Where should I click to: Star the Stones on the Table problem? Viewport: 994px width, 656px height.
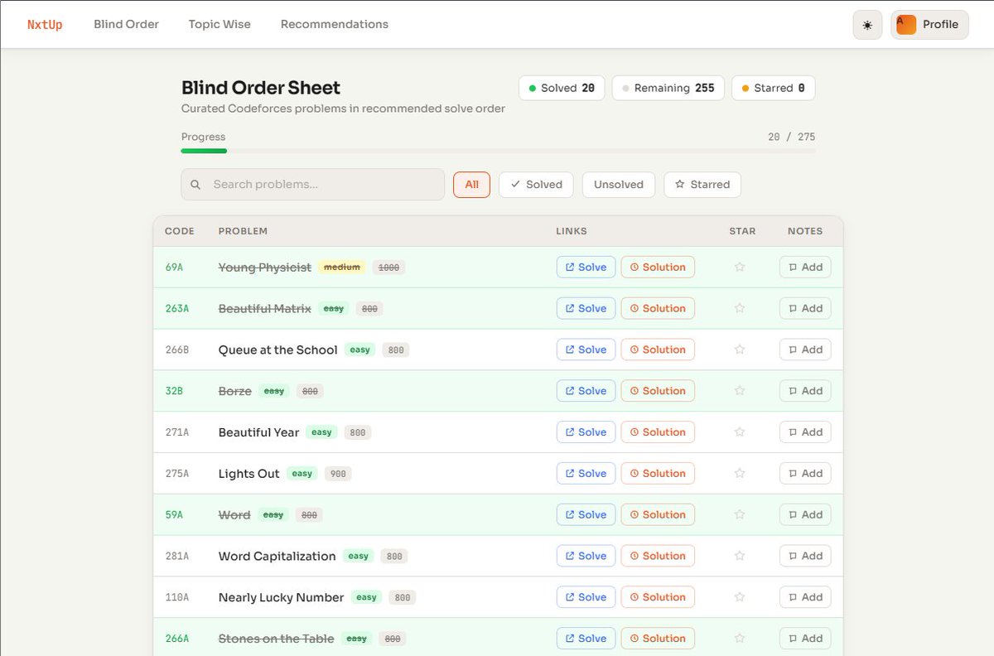(x=740, y=639)
